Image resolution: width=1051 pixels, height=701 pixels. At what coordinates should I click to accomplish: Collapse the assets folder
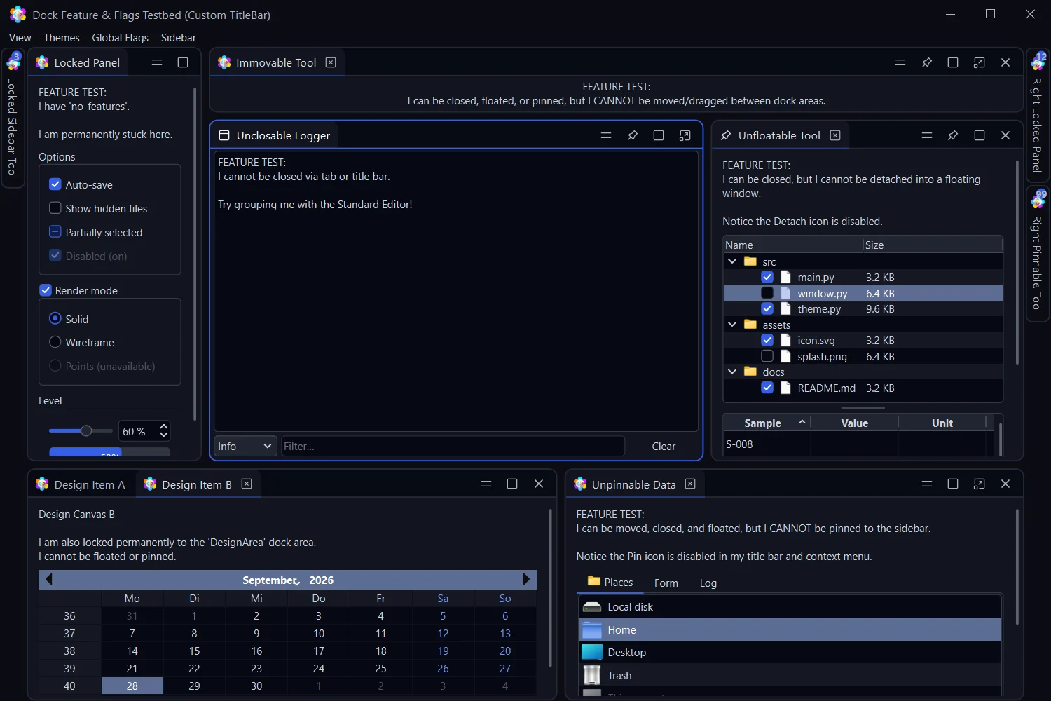[732, 325]
